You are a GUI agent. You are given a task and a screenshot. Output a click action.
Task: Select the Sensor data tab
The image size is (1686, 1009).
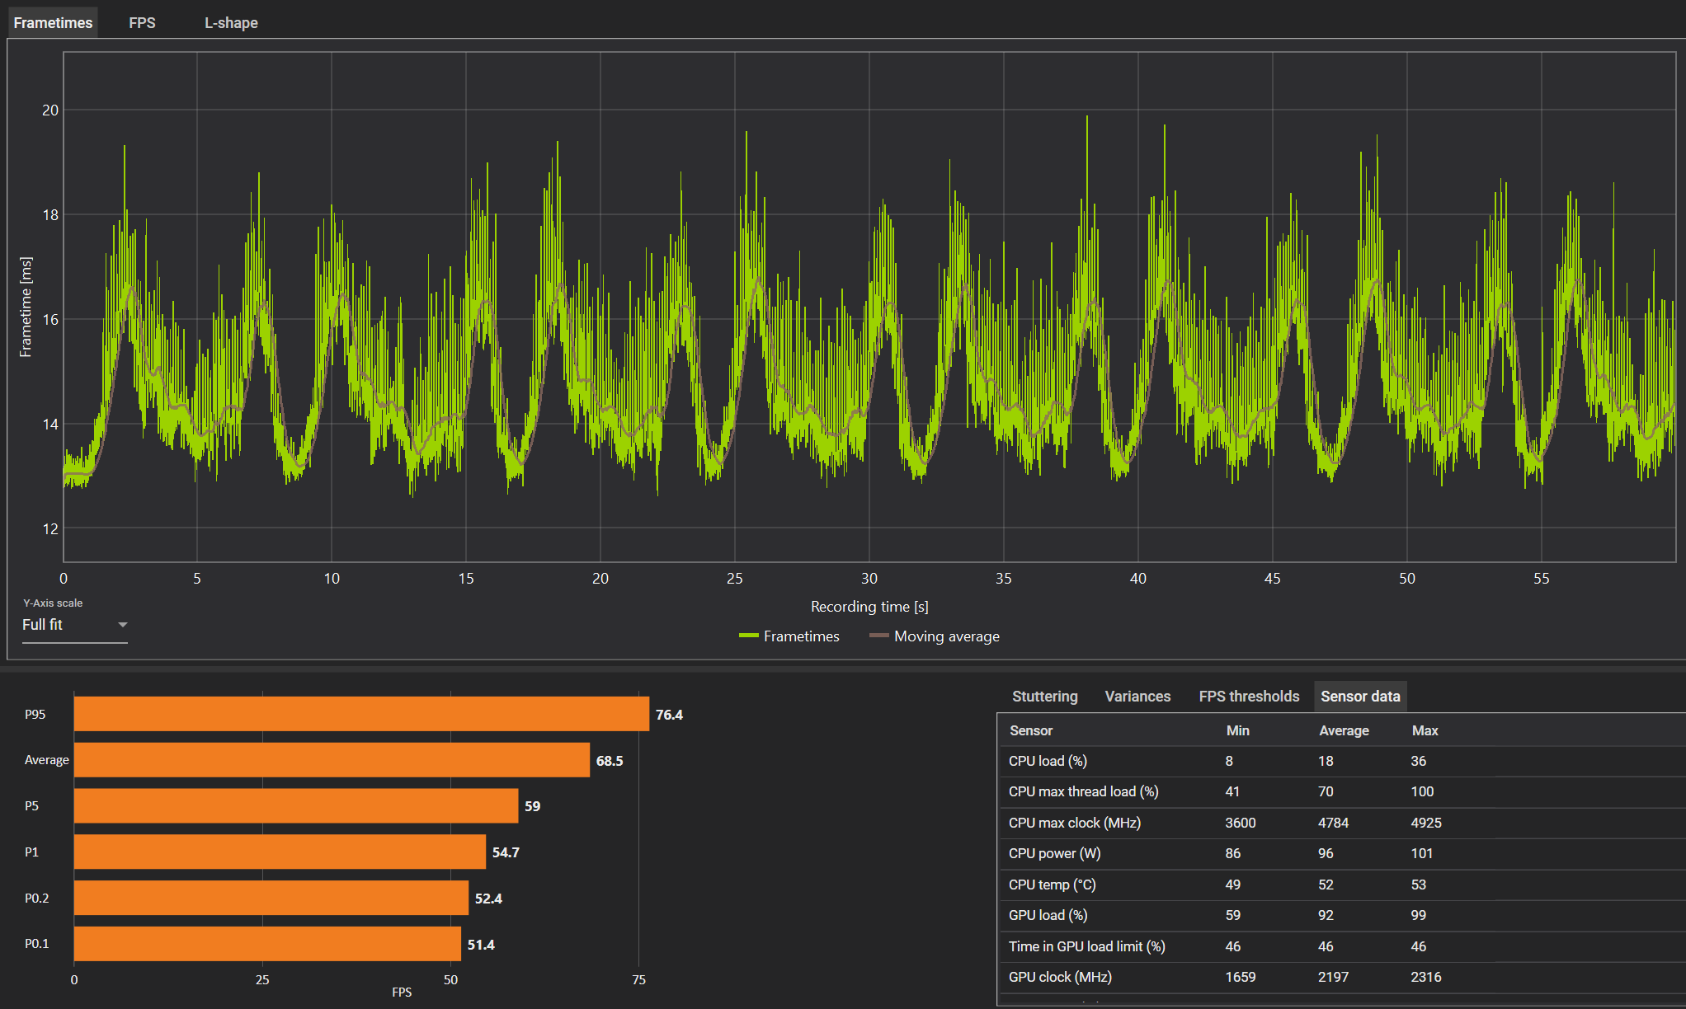pyautogui.click(x=1360, y=697)
